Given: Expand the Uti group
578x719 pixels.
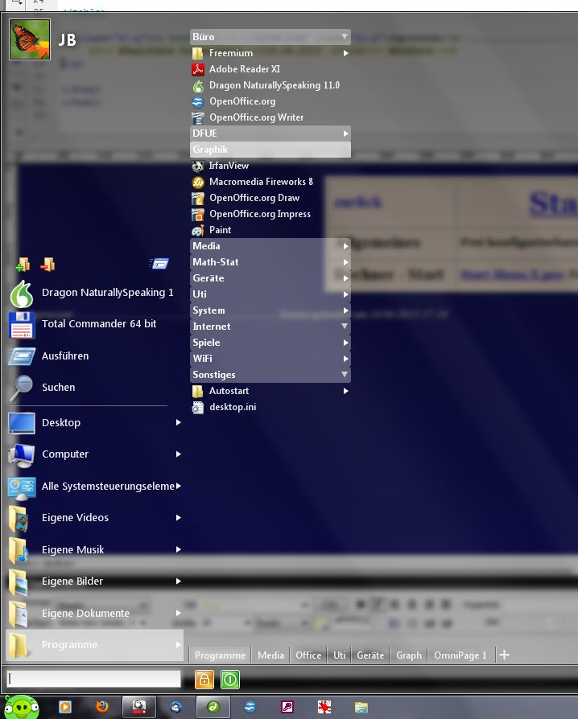Looking at the screenshot, I should click(270, 294).
